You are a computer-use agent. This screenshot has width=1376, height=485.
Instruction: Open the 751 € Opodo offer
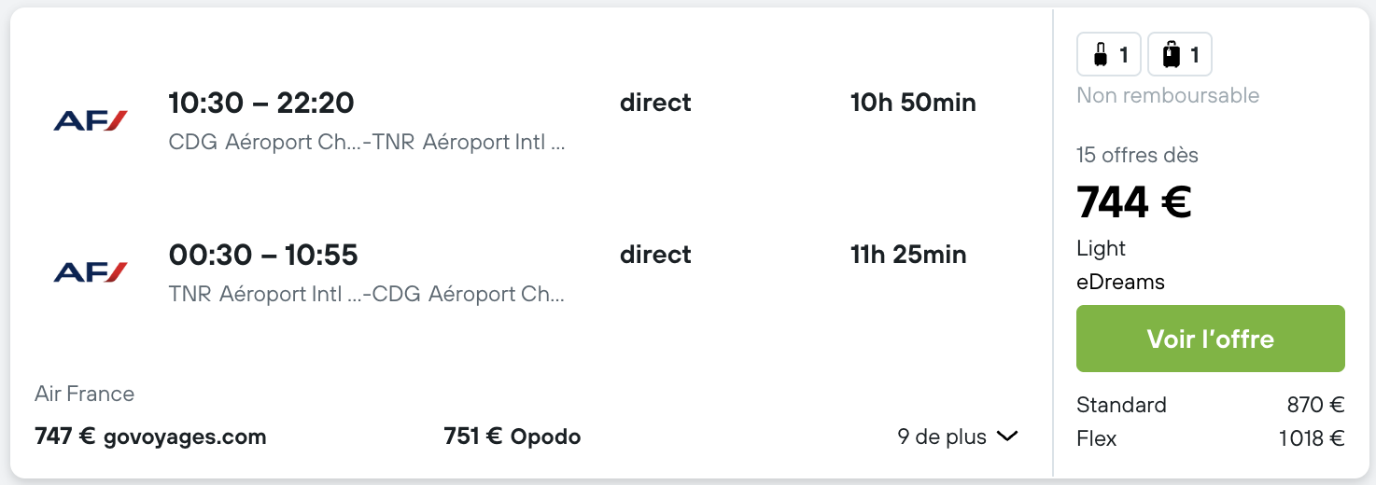coord(512,436)
